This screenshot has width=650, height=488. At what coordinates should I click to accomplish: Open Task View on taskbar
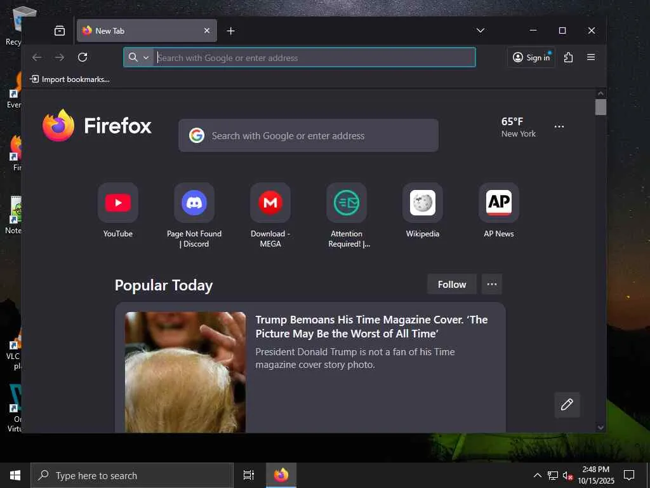249,475
